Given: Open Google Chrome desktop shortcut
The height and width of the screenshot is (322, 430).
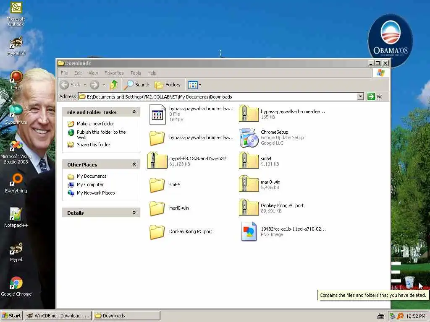Looking at the screenshot, I should pyautogui.click(x=16, y=286).
